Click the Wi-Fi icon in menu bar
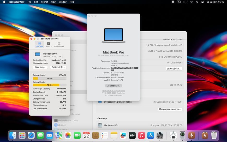Screen dimensions: 227x142 [x=192, y=2]
